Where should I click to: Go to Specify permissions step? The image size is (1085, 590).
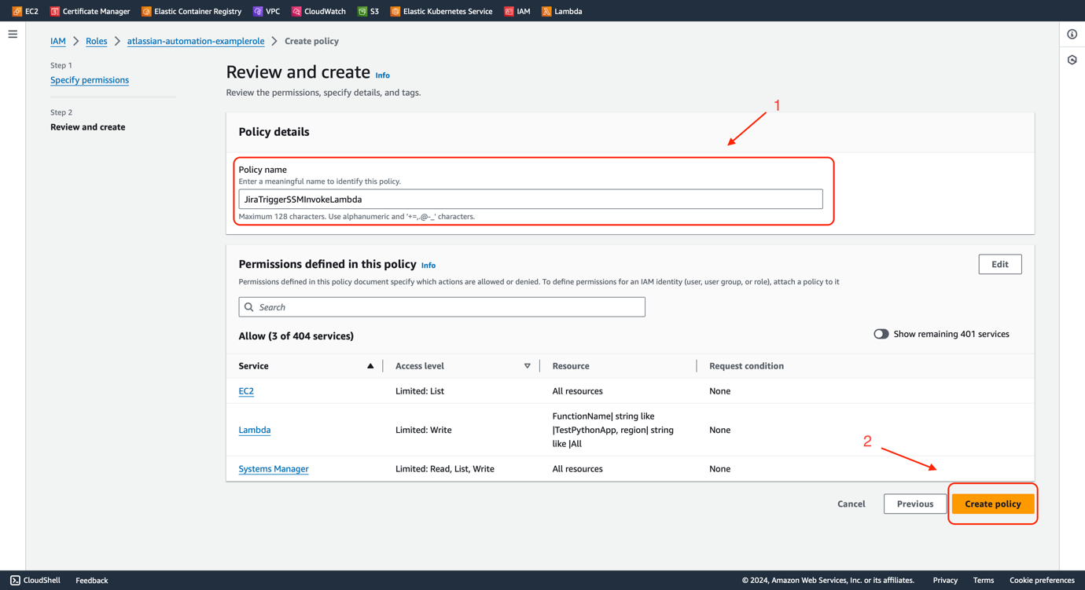[x=90, y=80]
